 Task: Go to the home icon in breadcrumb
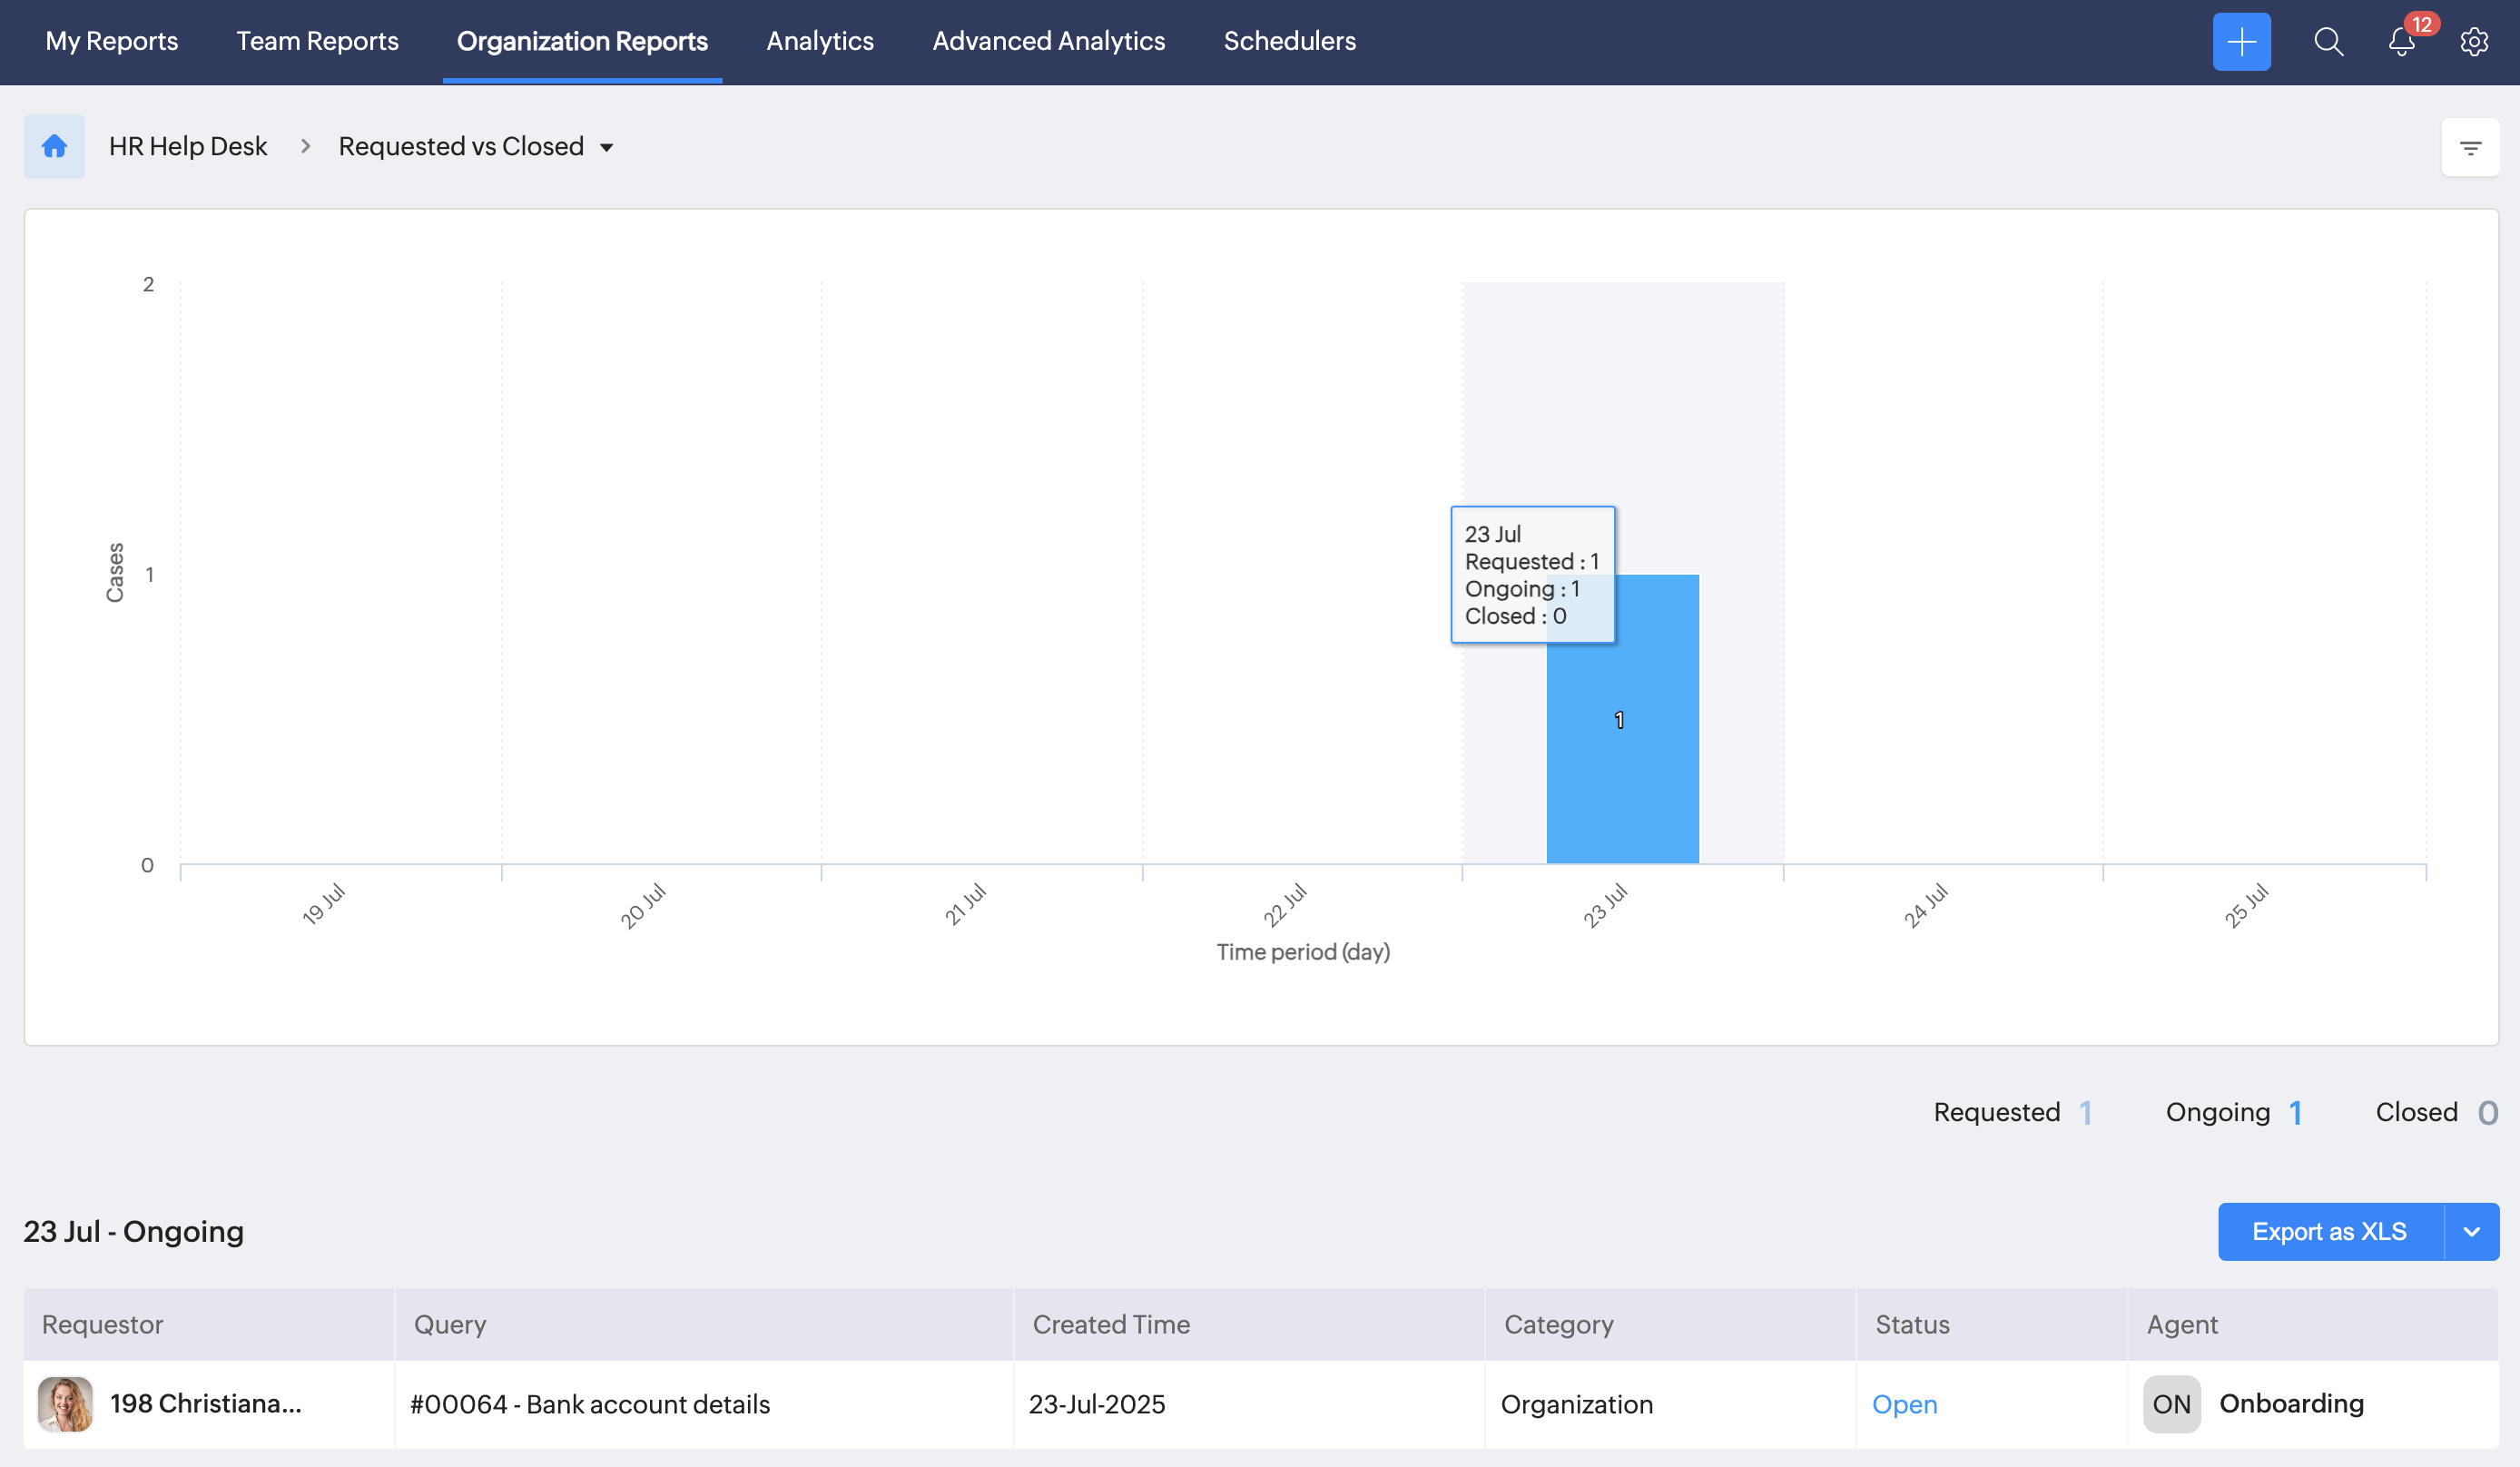coord(54,147)
